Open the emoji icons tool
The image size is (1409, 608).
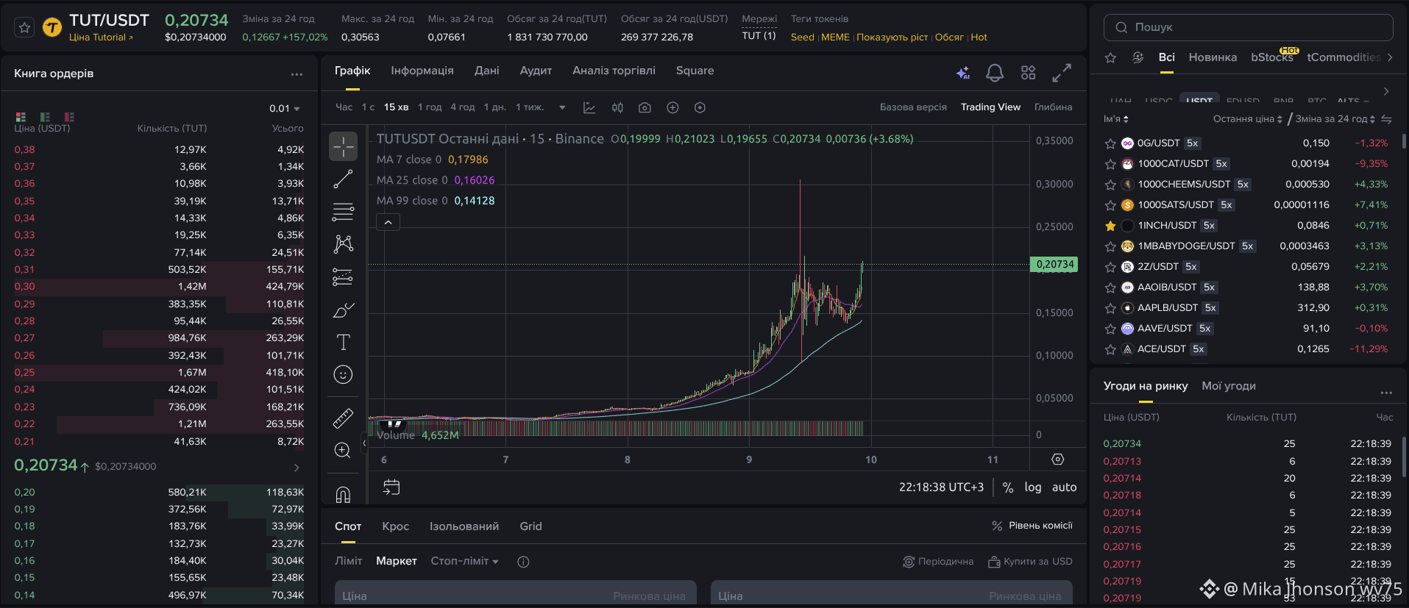pos(343,375)
